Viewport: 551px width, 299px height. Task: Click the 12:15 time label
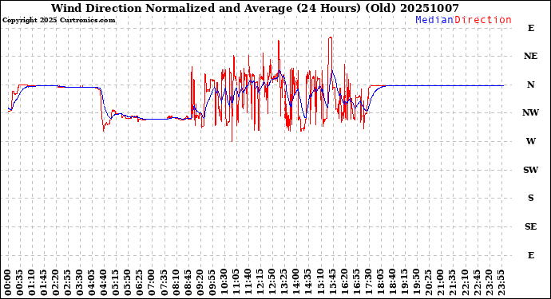click(x=260, y=282)
